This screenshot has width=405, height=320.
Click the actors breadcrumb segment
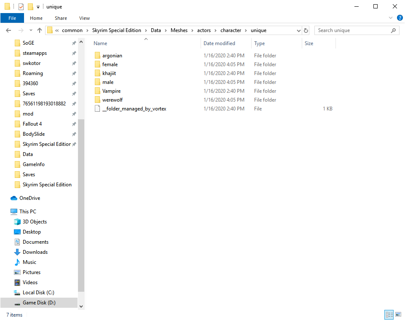coord(204,30)
